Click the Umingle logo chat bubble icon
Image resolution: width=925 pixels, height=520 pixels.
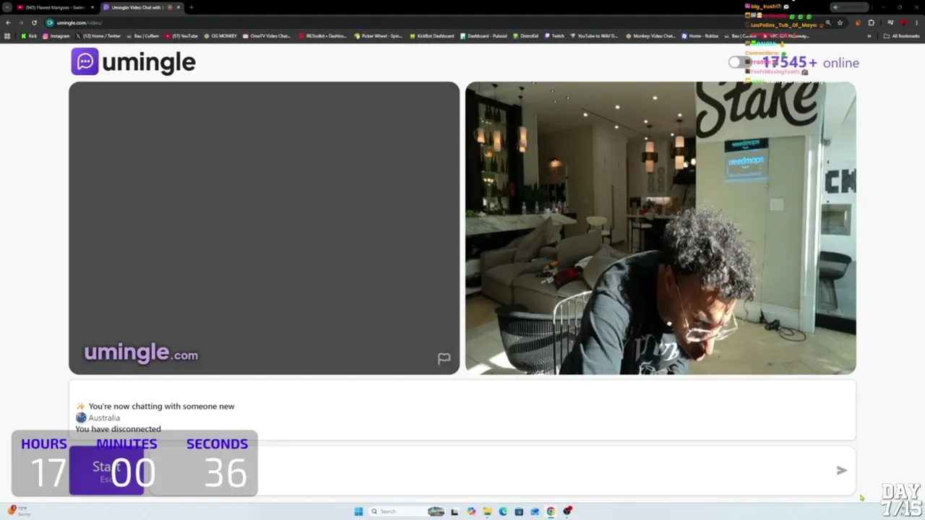[85, 61]
